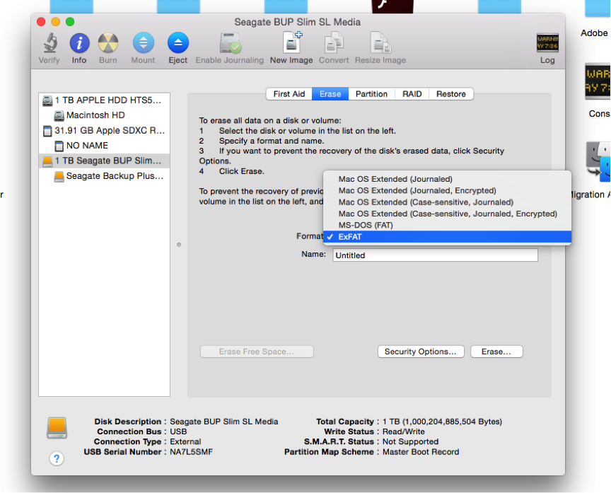
Task: Click the yellow minimize window button
Action: (56, 22)
